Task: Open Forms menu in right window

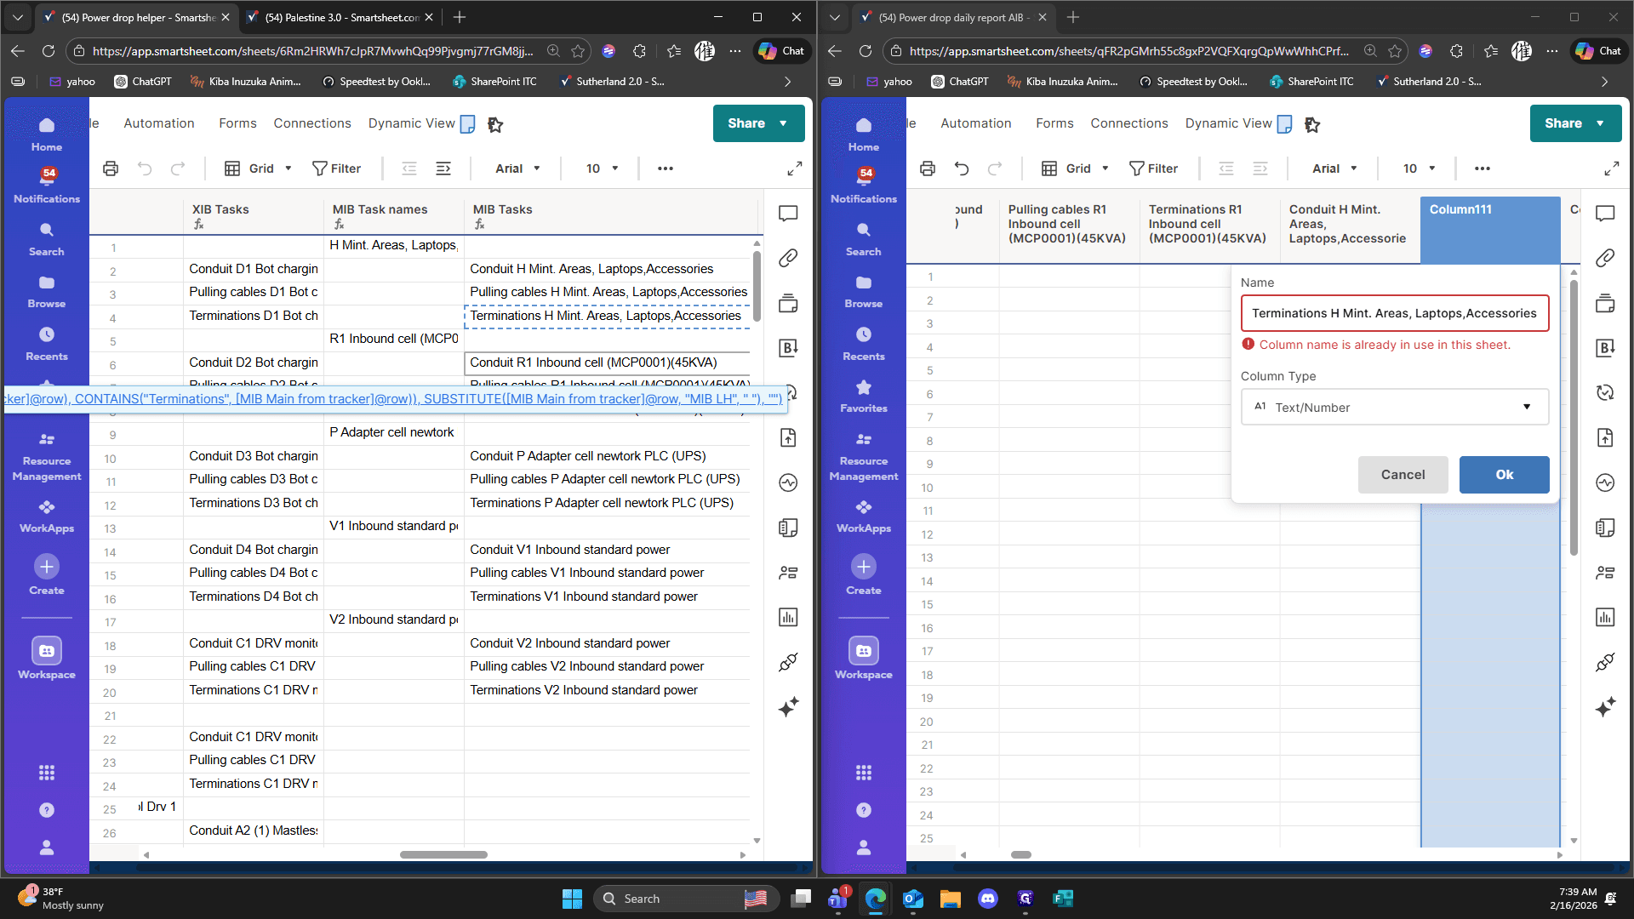Action: (x=1054, y=123)
